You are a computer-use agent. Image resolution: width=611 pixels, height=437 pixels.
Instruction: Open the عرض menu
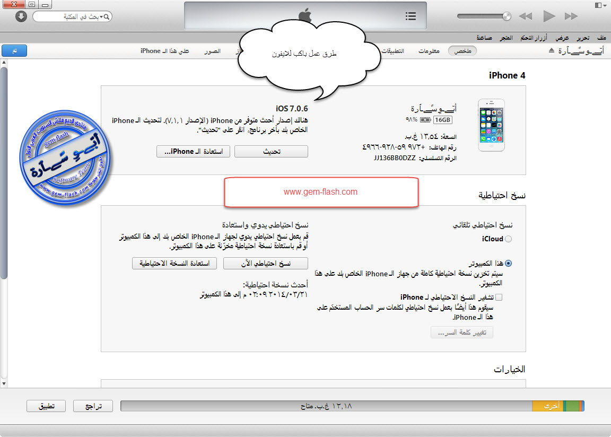click(x=562, y=38)
